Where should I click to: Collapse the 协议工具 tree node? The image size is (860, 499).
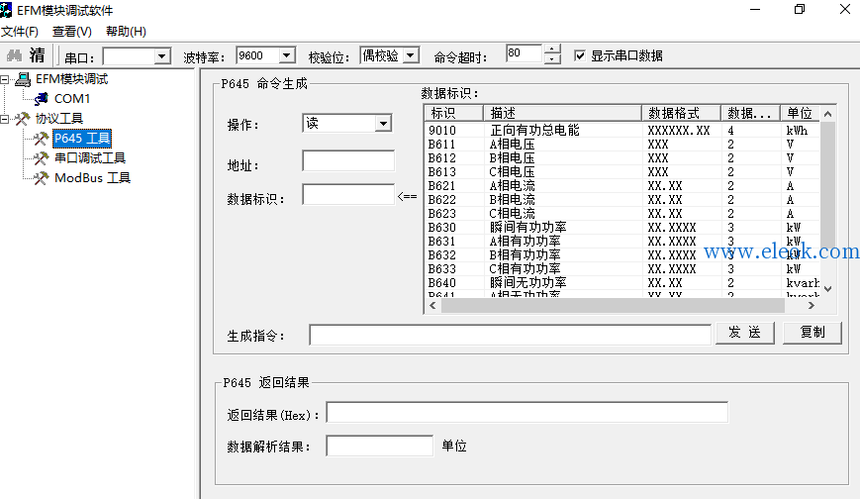(x=5, y=119)
